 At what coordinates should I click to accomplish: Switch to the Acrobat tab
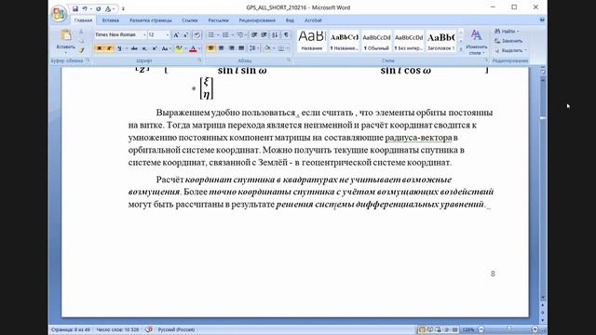pos(313,20)
